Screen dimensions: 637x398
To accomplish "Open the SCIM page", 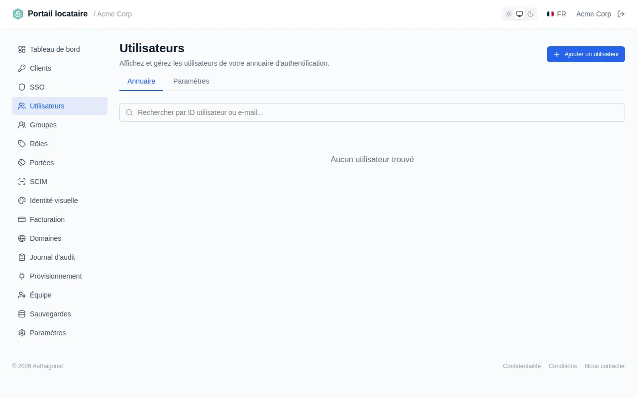I will click(x=60, y=182).
